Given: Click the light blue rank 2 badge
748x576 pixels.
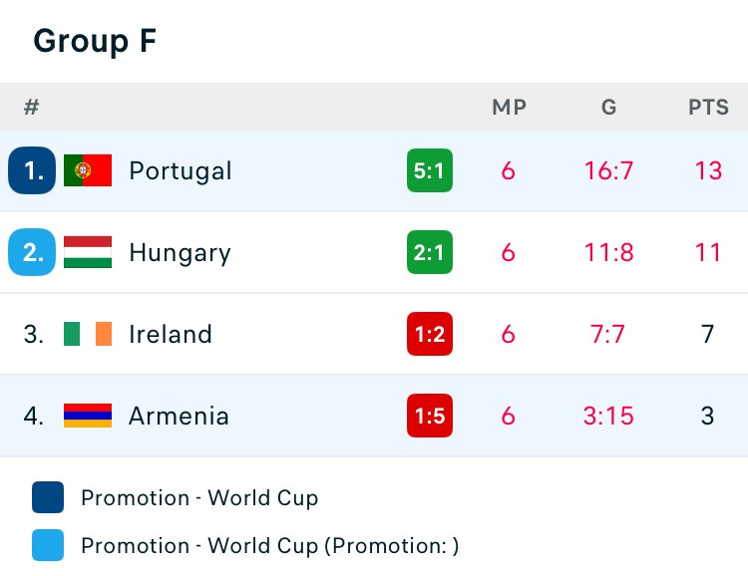Looking at the screenshot, I should (32, 252).
